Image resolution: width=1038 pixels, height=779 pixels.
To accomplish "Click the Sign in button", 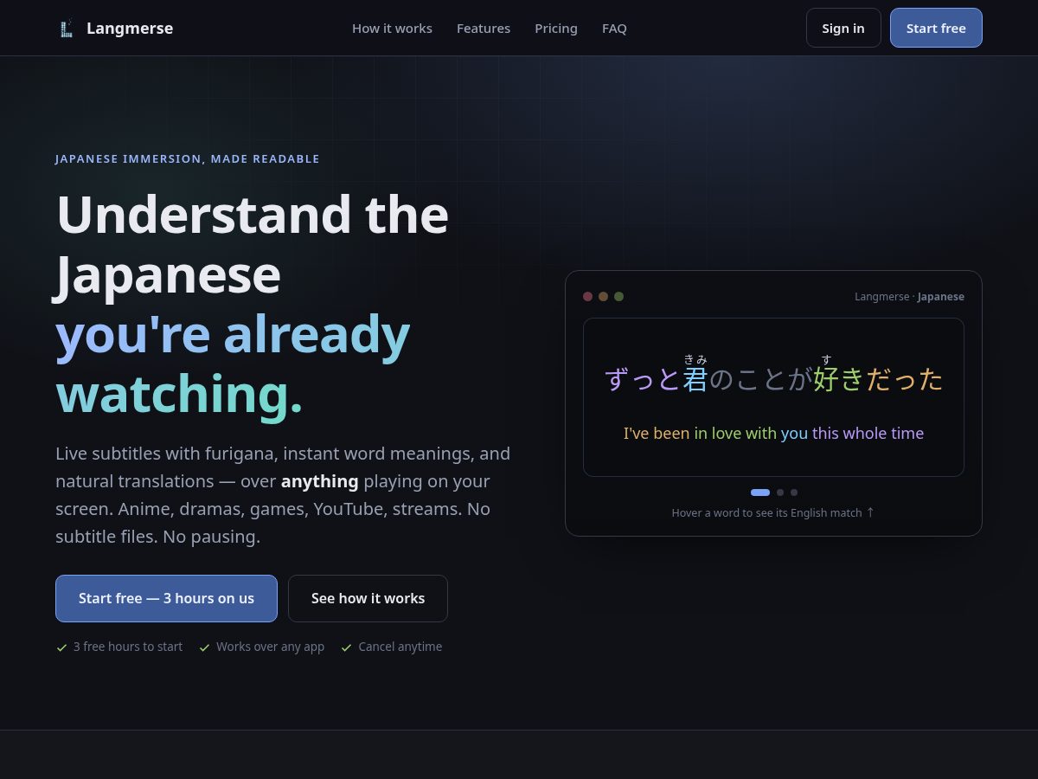I will (843, 28).
